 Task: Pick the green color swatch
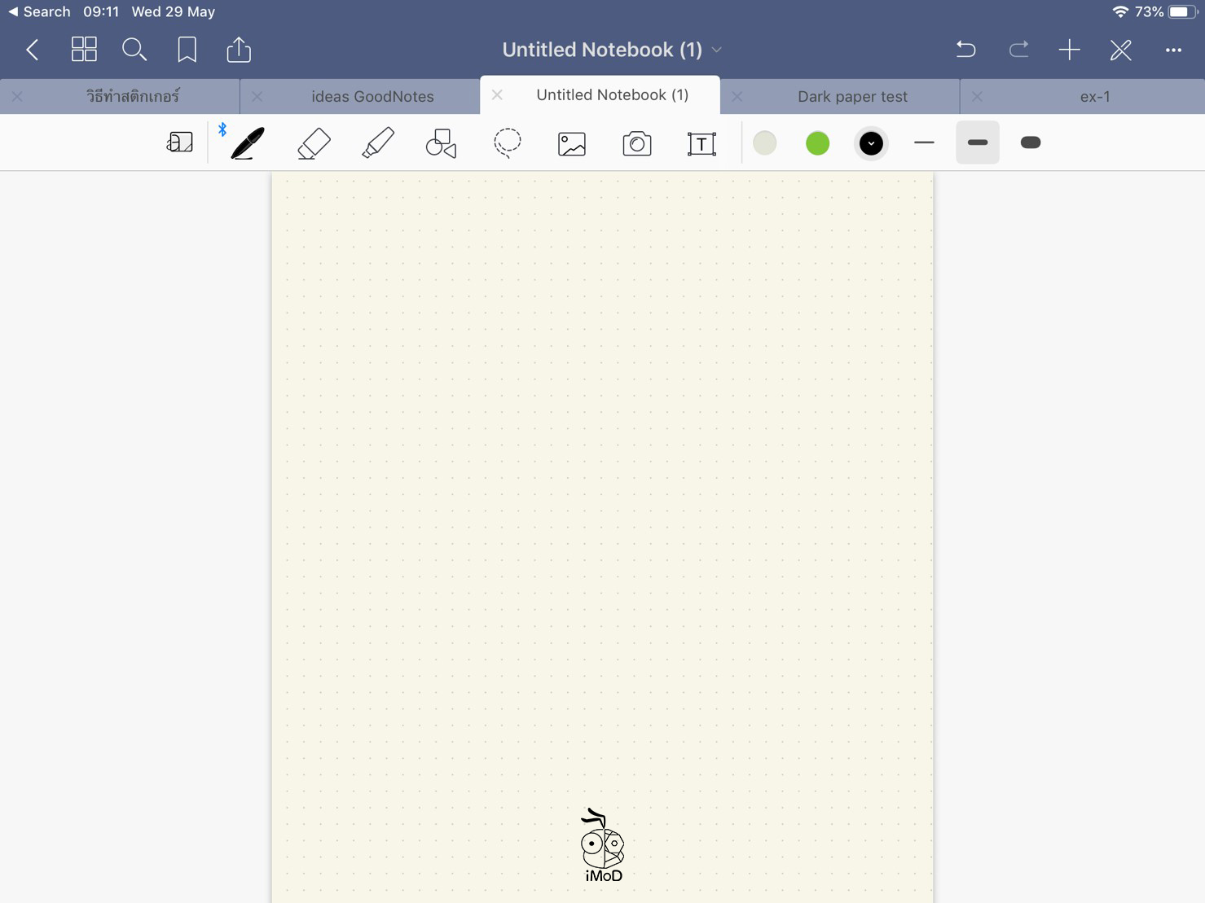point(817,143)
